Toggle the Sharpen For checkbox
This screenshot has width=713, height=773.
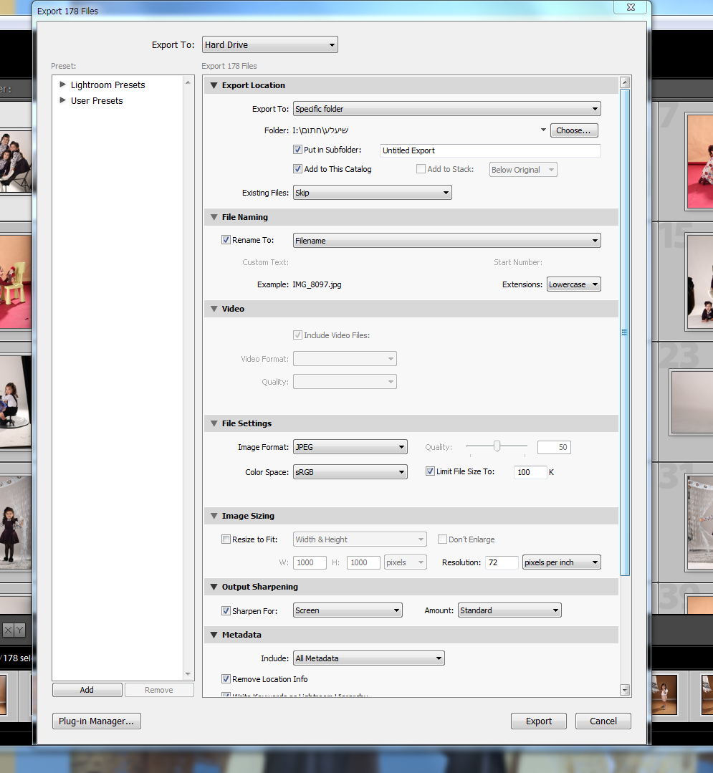tap(226, 610)
